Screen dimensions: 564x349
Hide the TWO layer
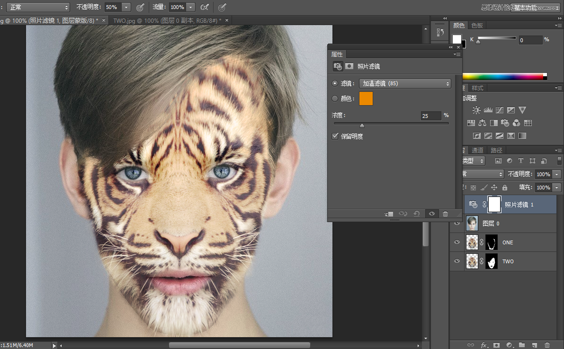coord(457,261)
